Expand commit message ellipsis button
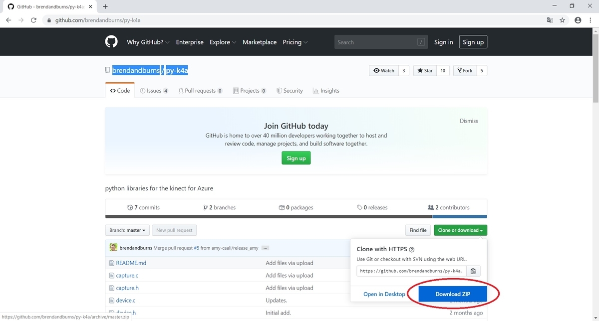599x321 pixels. (x=266, y=248)
